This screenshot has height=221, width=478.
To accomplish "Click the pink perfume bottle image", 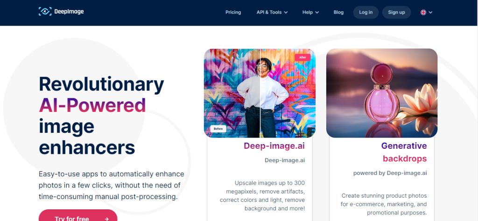I will [x=382, y=93].
